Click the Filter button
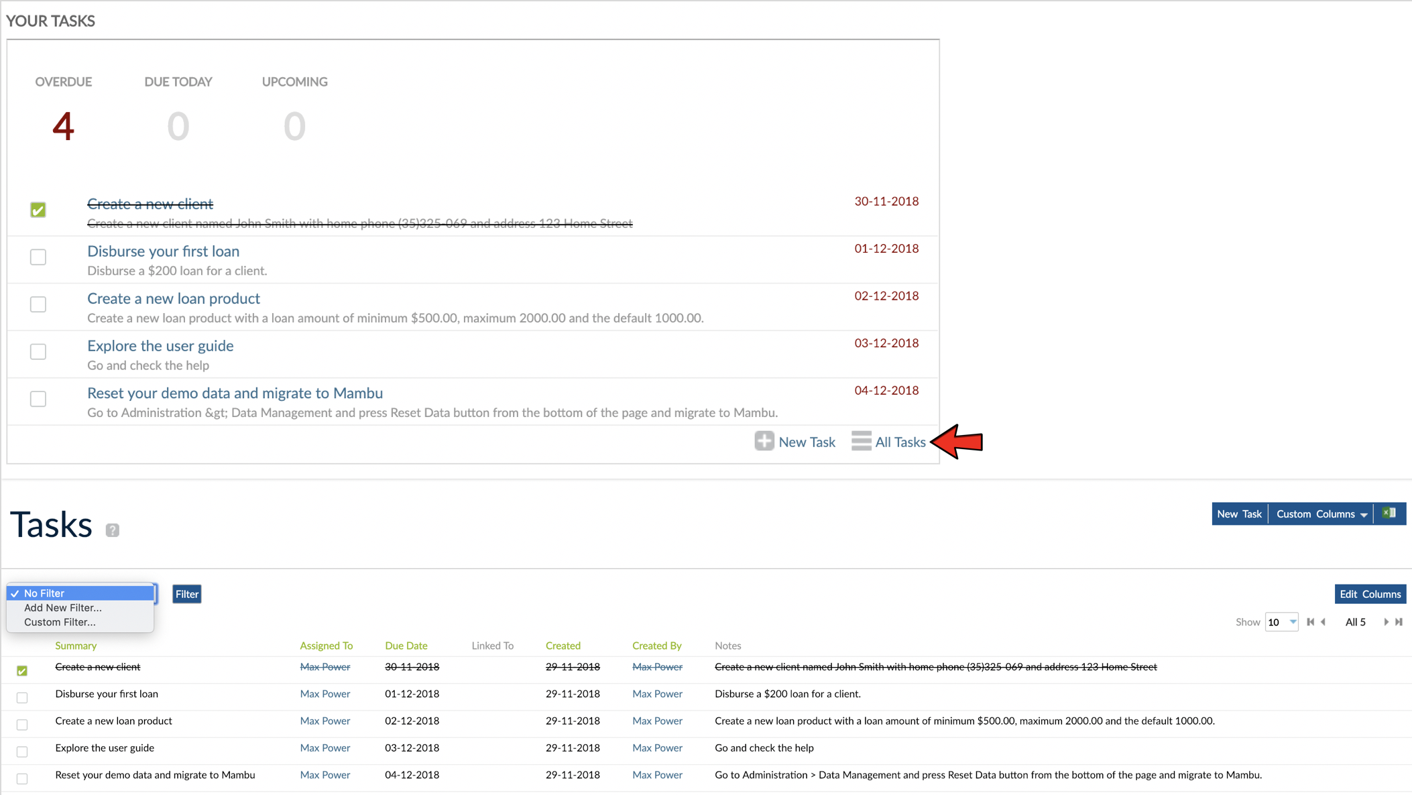The image size is (1412, 795). [186, 594]
